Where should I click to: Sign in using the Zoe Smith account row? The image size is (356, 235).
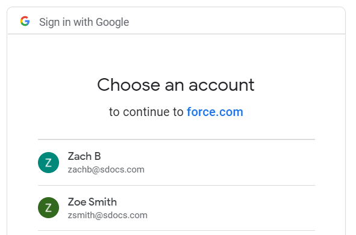coord(176,208)
